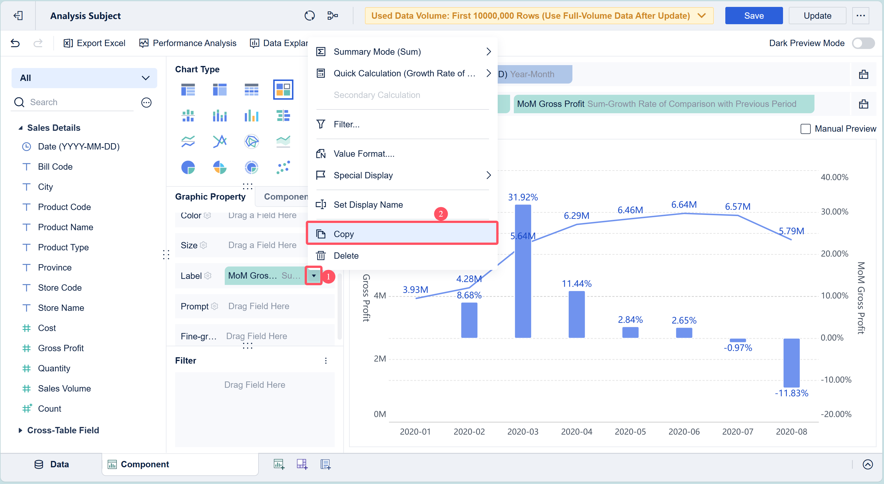Click the redo arrow icon
This screenshot has height=484, width=884.
(x=38, y=43)
